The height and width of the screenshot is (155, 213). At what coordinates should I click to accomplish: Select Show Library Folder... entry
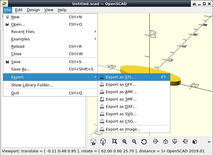click(x=50, y=85)
